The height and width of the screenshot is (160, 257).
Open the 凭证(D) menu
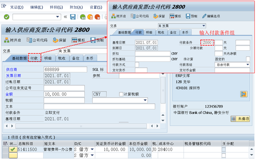point(17,7)
